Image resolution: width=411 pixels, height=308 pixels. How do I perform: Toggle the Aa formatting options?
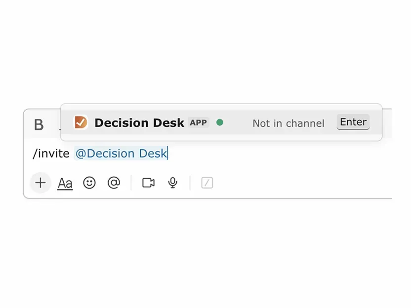pyautogui.click(x=65, y=183)
